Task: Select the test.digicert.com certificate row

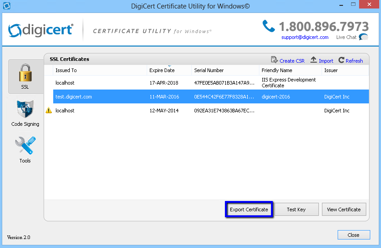Action: 211,97
